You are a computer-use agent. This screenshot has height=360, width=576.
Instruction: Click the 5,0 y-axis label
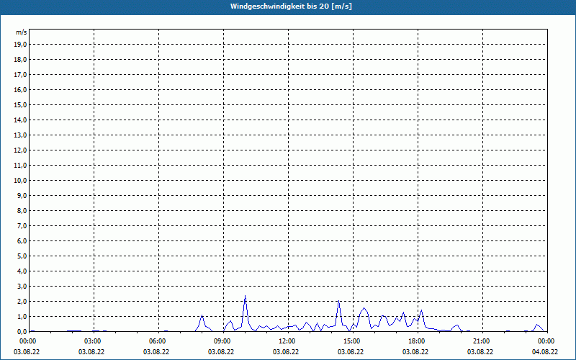pyautogui.click(x=22, y=256)
